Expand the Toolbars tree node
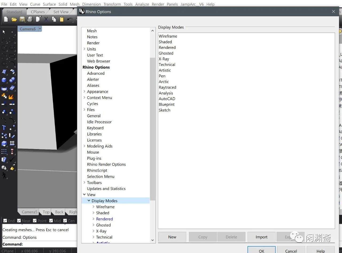The width and height of the screenshot is (342, 253). pyautogui.click(x=84, y=182)
